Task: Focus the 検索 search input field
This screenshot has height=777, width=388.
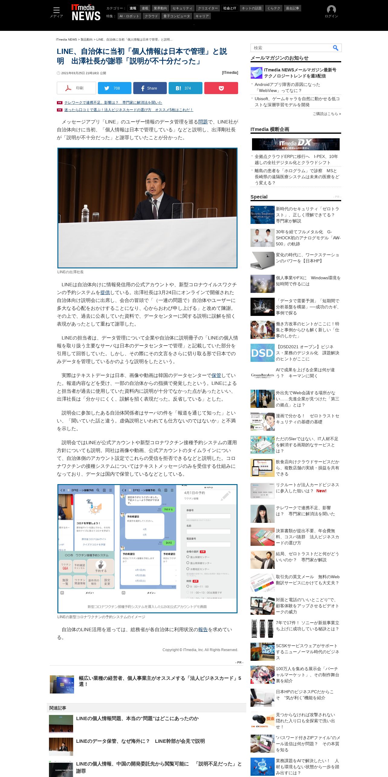Action: point(292,48)
